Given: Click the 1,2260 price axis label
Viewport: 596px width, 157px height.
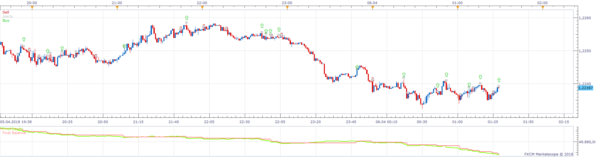Looking at the screenshot, I should (585, 18).
